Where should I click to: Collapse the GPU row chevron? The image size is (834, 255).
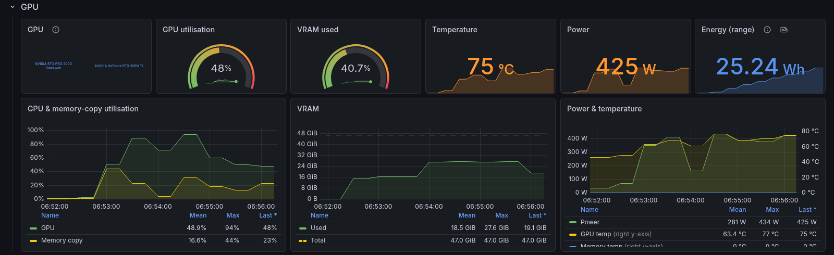[13, 7]
